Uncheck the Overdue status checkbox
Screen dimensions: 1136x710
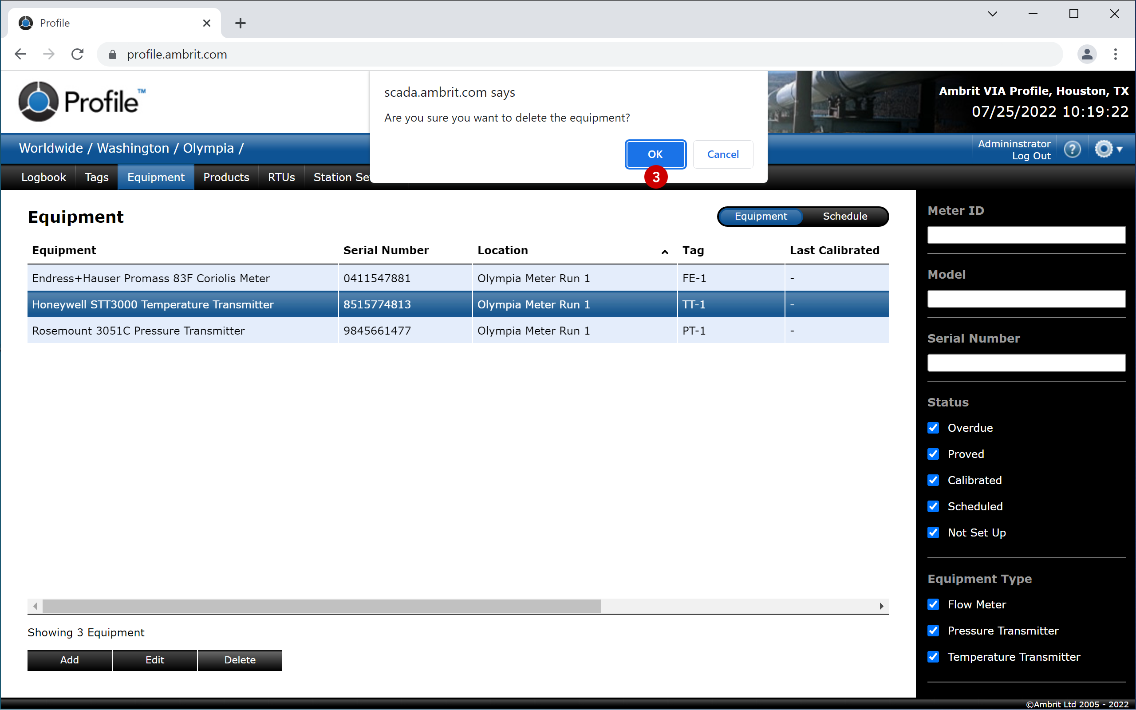pos(933,428)
